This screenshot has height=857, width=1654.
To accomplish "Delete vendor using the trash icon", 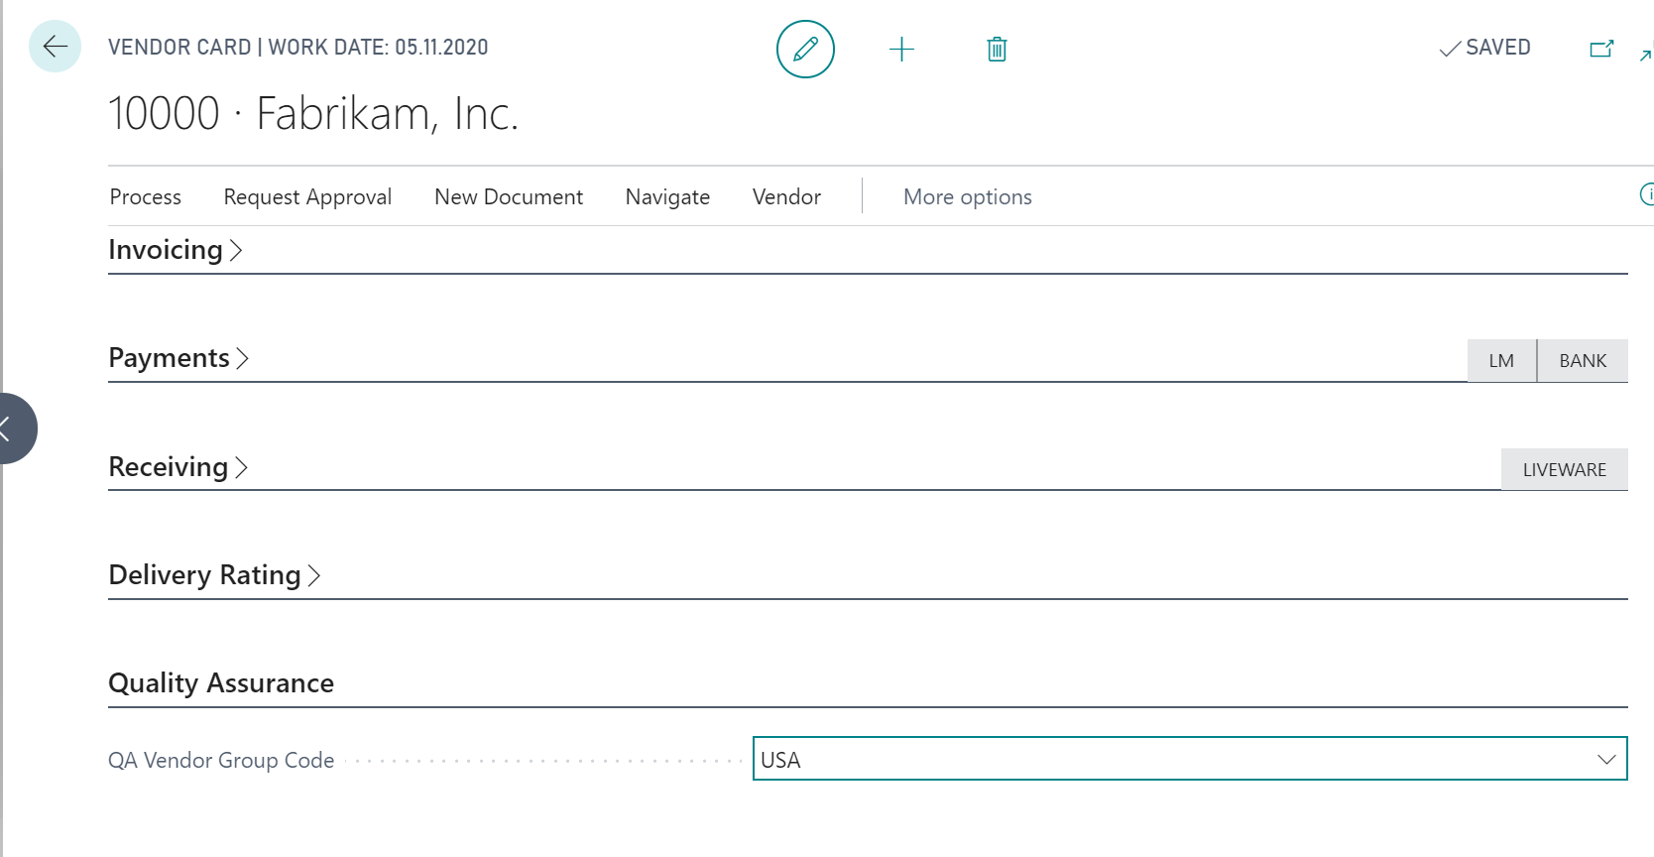I will [x=997, y=49].
